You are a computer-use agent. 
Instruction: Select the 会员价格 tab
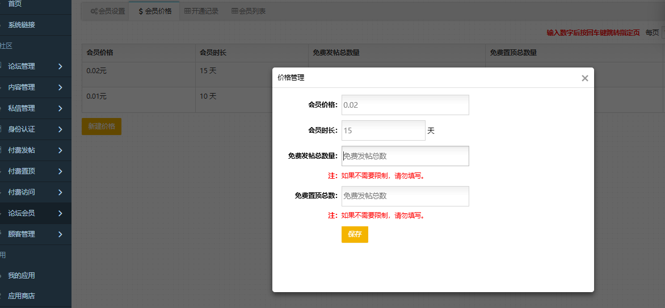(x=155, y=11)
